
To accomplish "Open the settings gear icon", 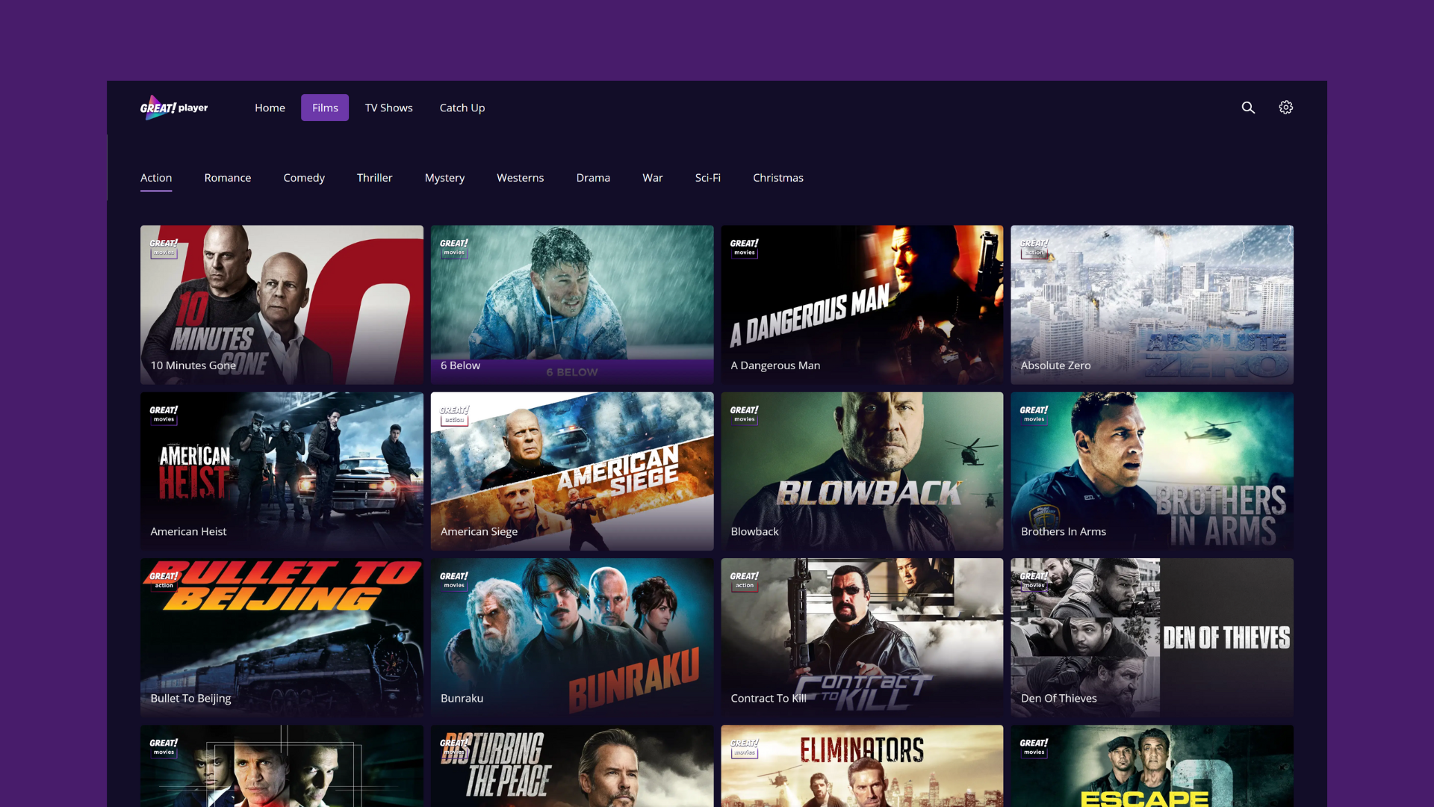I will click(1285, 108).
